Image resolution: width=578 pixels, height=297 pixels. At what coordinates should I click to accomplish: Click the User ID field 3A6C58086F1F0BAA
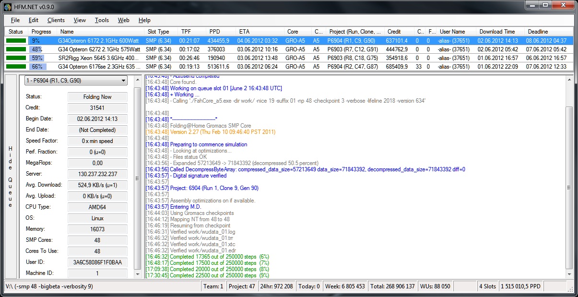97,262
